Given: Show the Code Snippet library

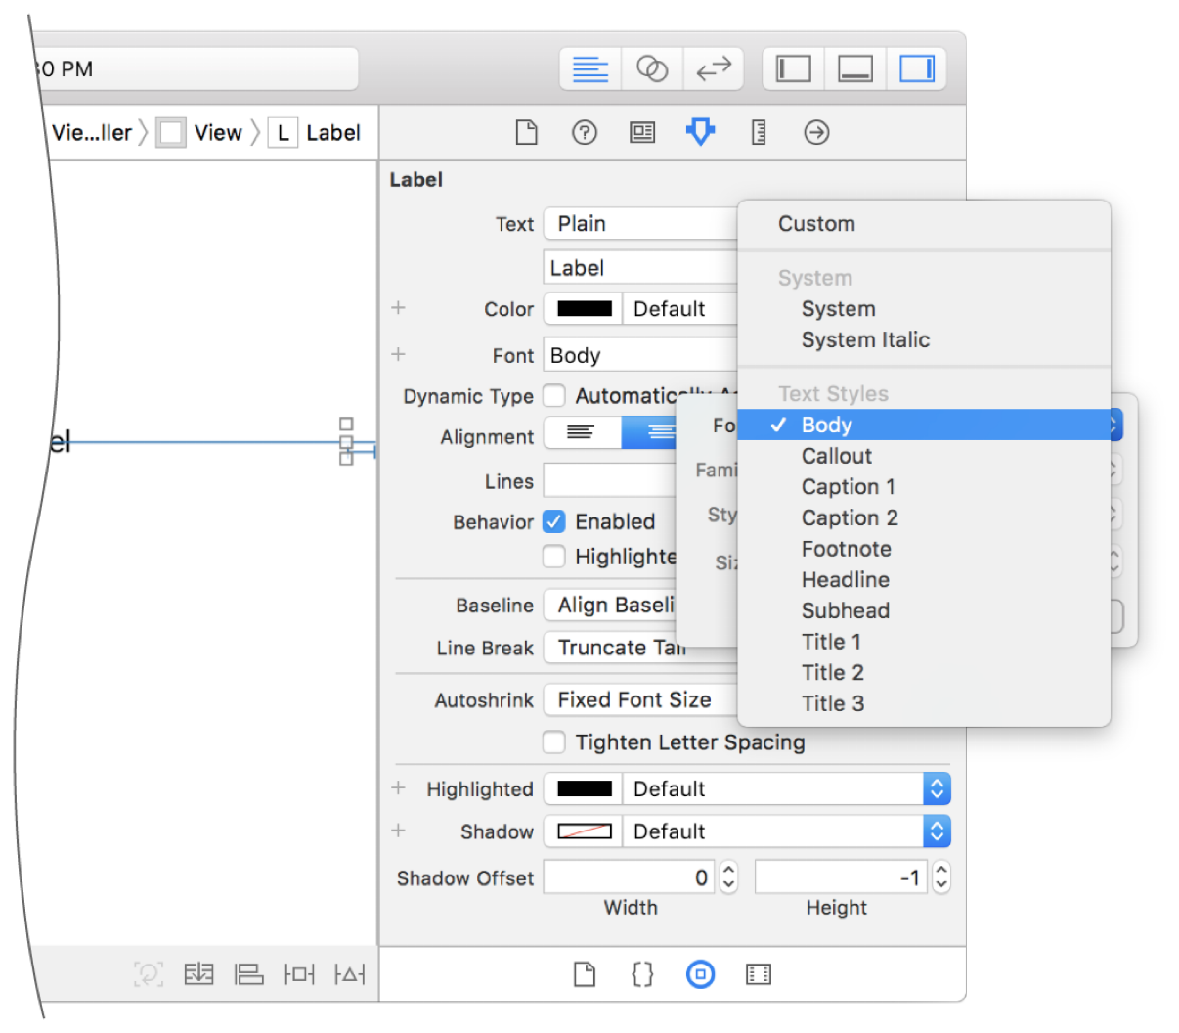Looking at the screenshot, I should 642,974.
